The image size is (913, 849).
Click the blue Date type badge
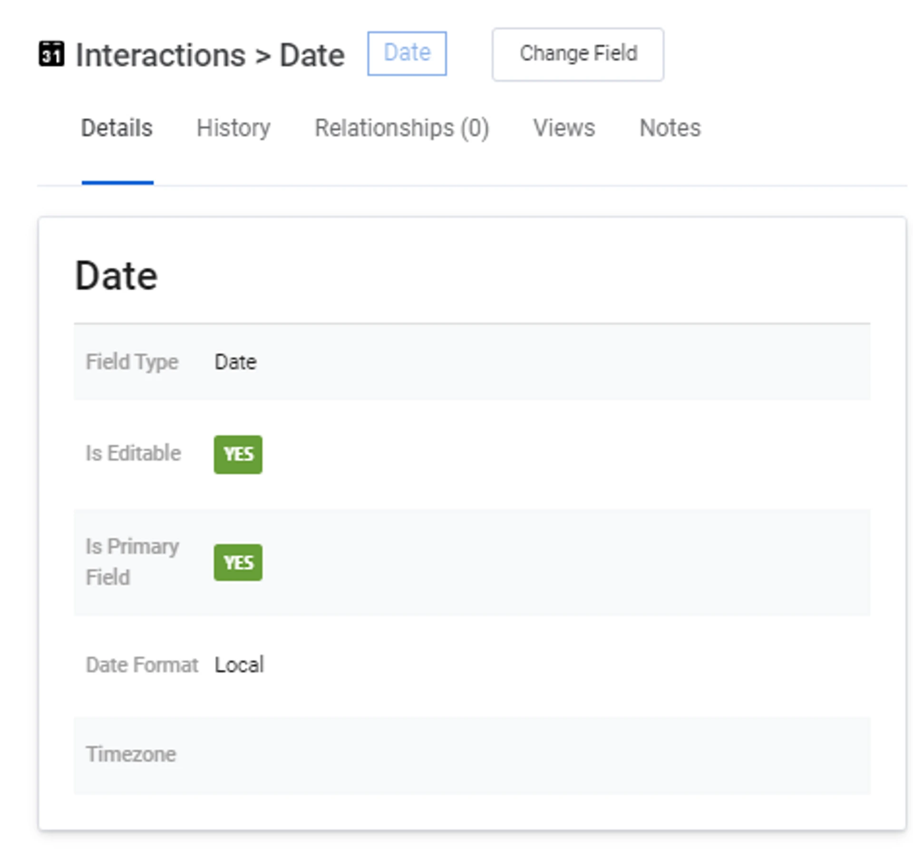(407, 53)
